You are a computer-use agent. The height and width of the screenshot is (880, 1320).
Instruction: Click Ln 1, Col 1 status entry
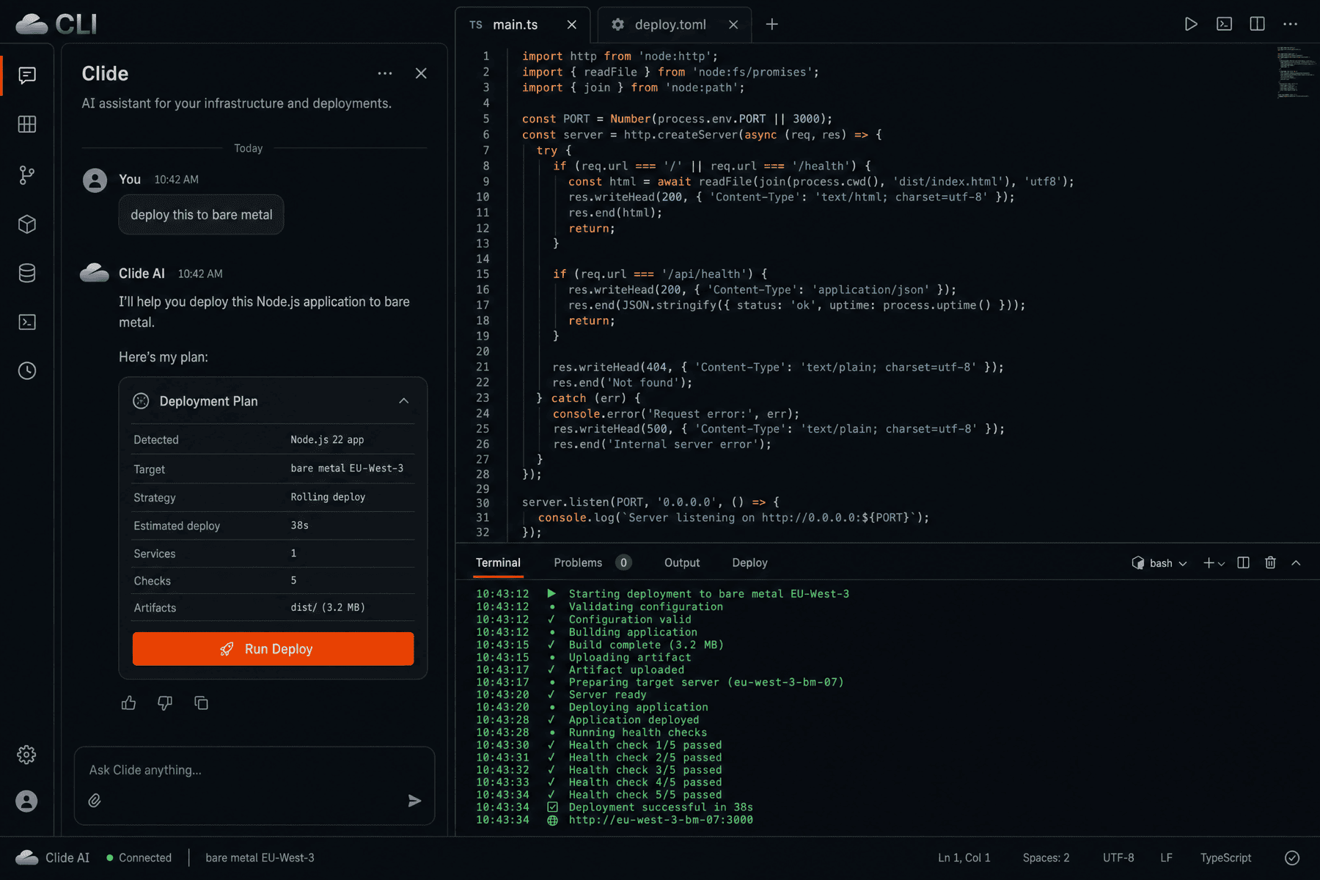tap(964, 857)
